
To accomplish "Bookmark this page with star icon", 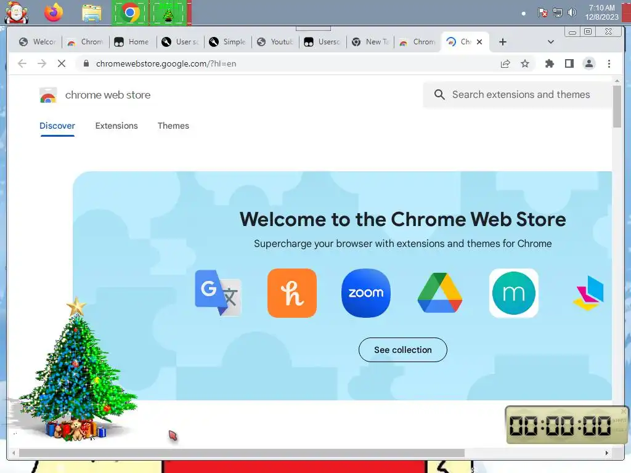I will point(525,63).
